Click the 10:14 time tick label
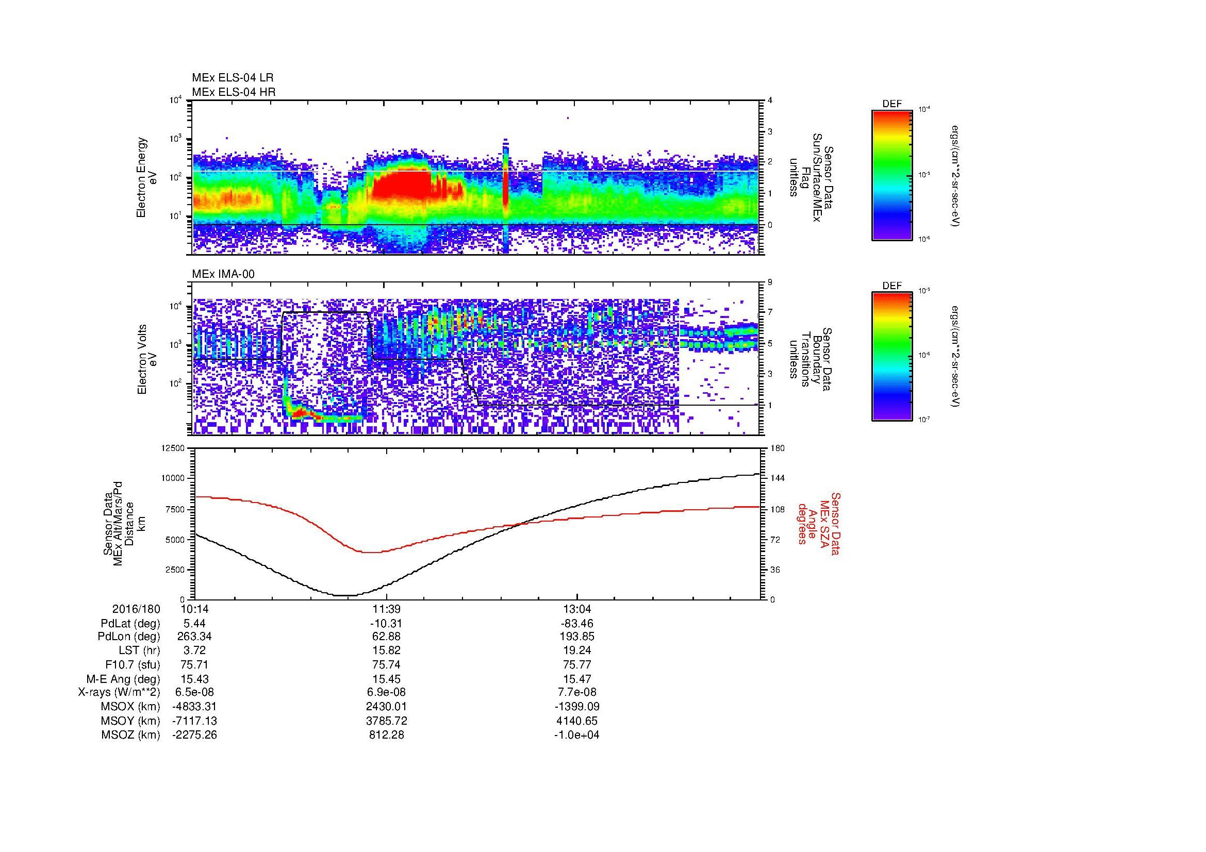The image size is (1206, 852). coord(194,609)
